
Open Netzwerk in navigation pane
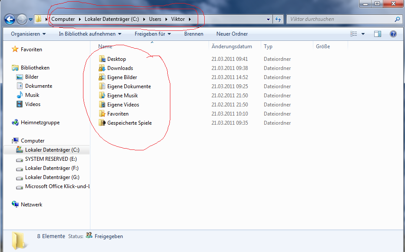tap(31, 205)
